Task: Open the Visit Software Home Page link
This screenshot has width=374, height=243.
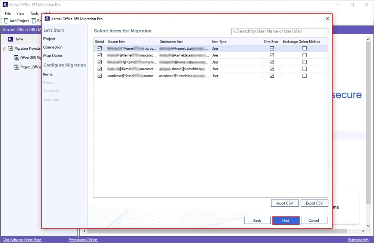Action: click(22, 240)
